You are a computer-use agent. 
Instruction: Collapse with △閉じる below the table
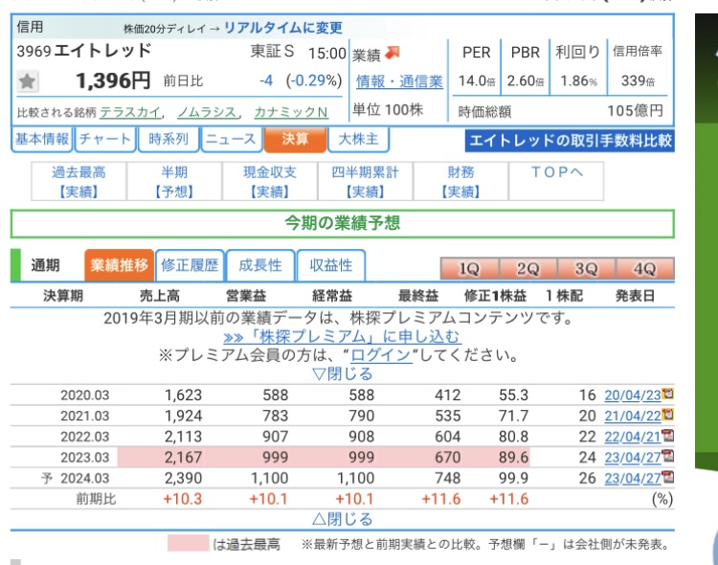point(342,519)
